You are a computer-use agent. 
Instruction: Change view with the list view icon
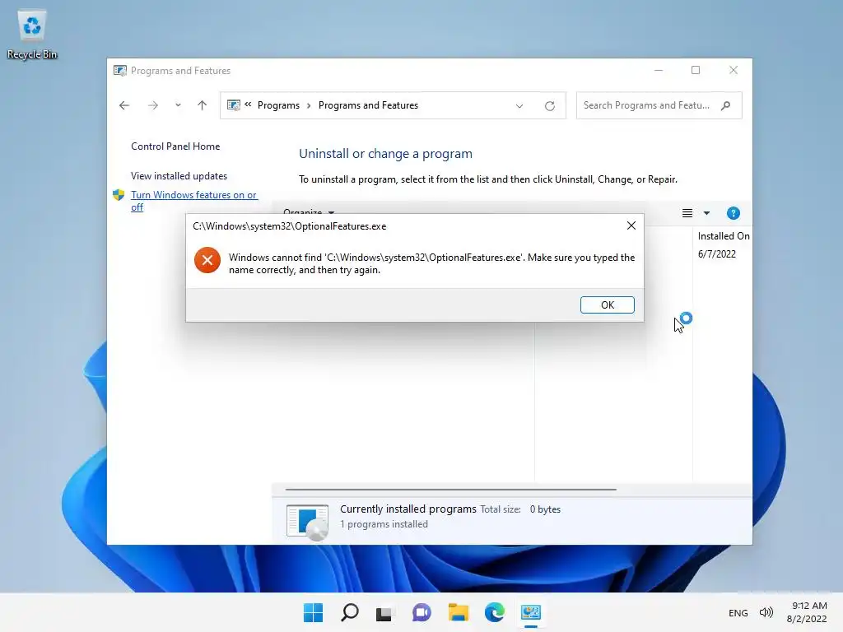(687, 213)
